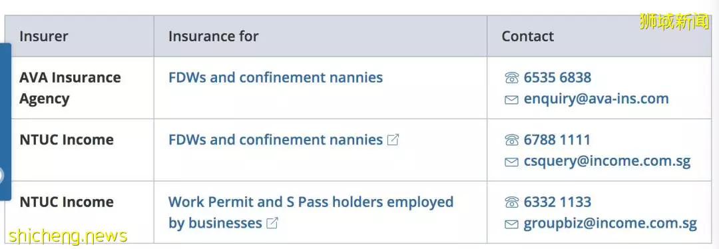719x249 pixels.
Task: Email csquery@income.com.sg
Action: (607, 161)
